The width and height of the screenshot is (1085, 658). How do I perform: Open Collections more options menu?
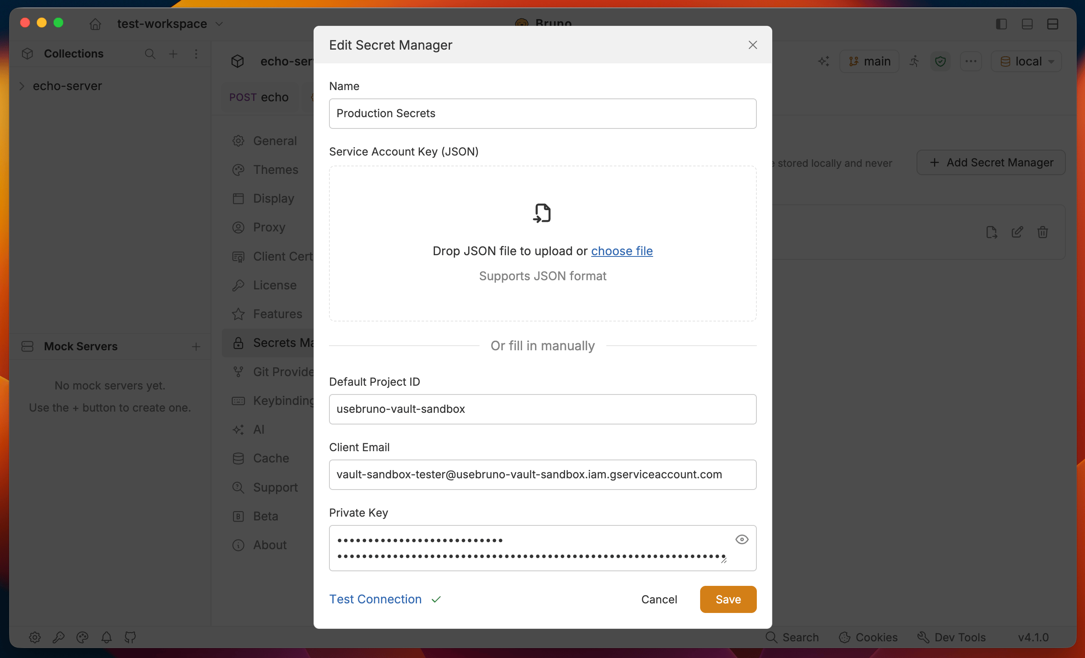pyautogui.click(x=196, y=54)
